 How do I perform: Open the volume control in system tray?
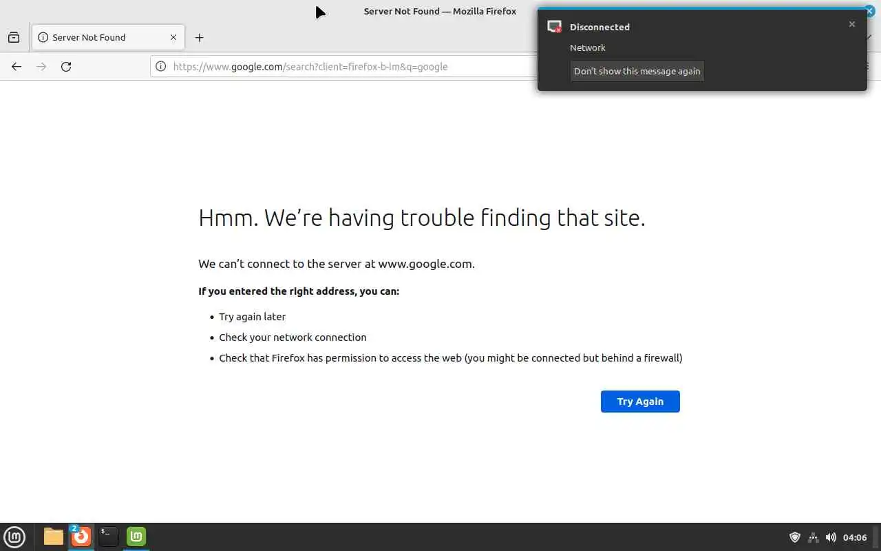click(x=831, y=537)
